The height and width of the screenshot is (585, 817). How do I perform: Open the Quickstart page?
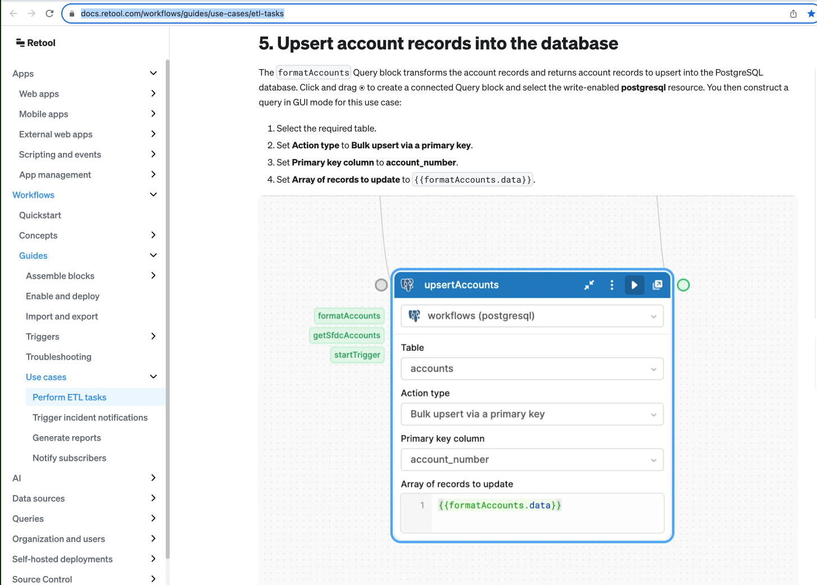40,215
